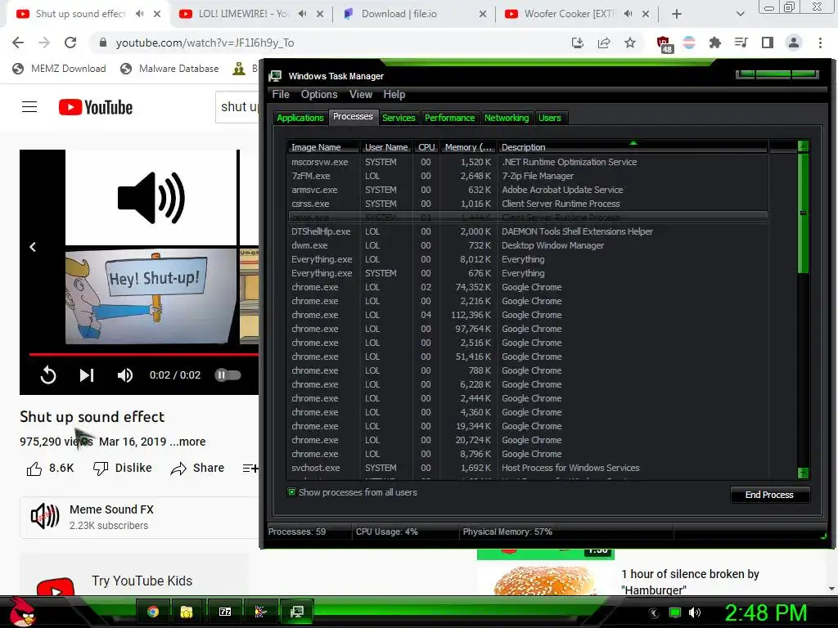
Task: Open the Meme Sound FX channel avatar
Action: click(x=45, y=517)
